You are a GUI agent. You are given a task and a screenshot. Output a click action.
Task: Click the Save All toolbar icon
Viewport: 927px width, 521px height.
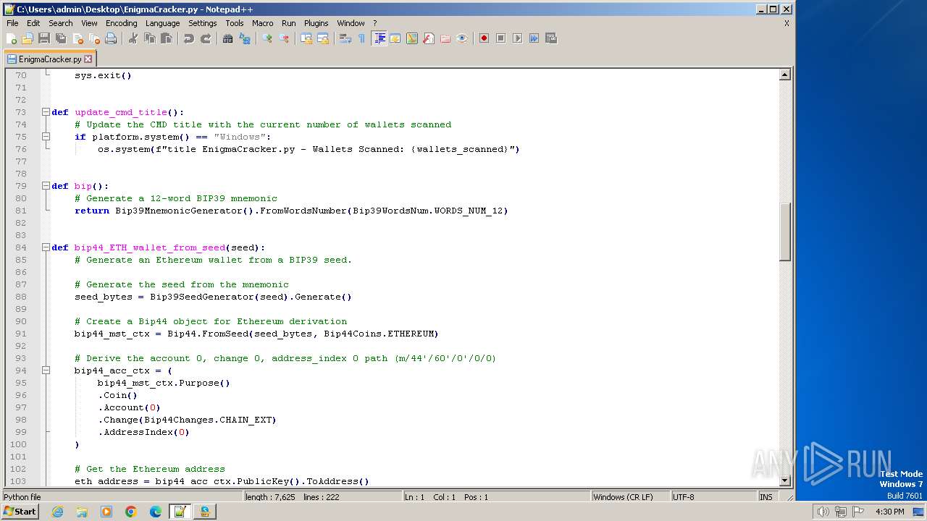pos(61,38)
